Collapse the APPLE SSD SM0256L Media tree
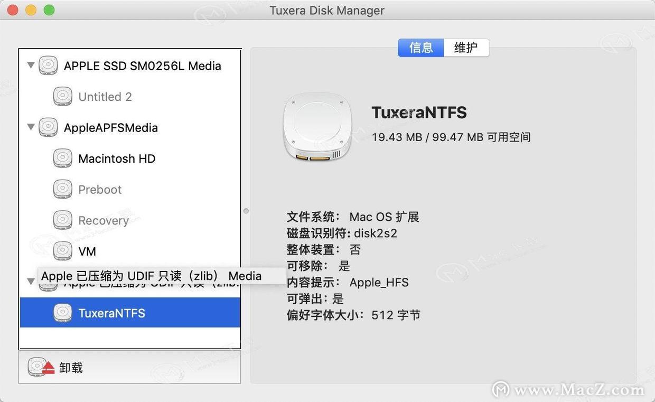 click(x=31, y=66)
